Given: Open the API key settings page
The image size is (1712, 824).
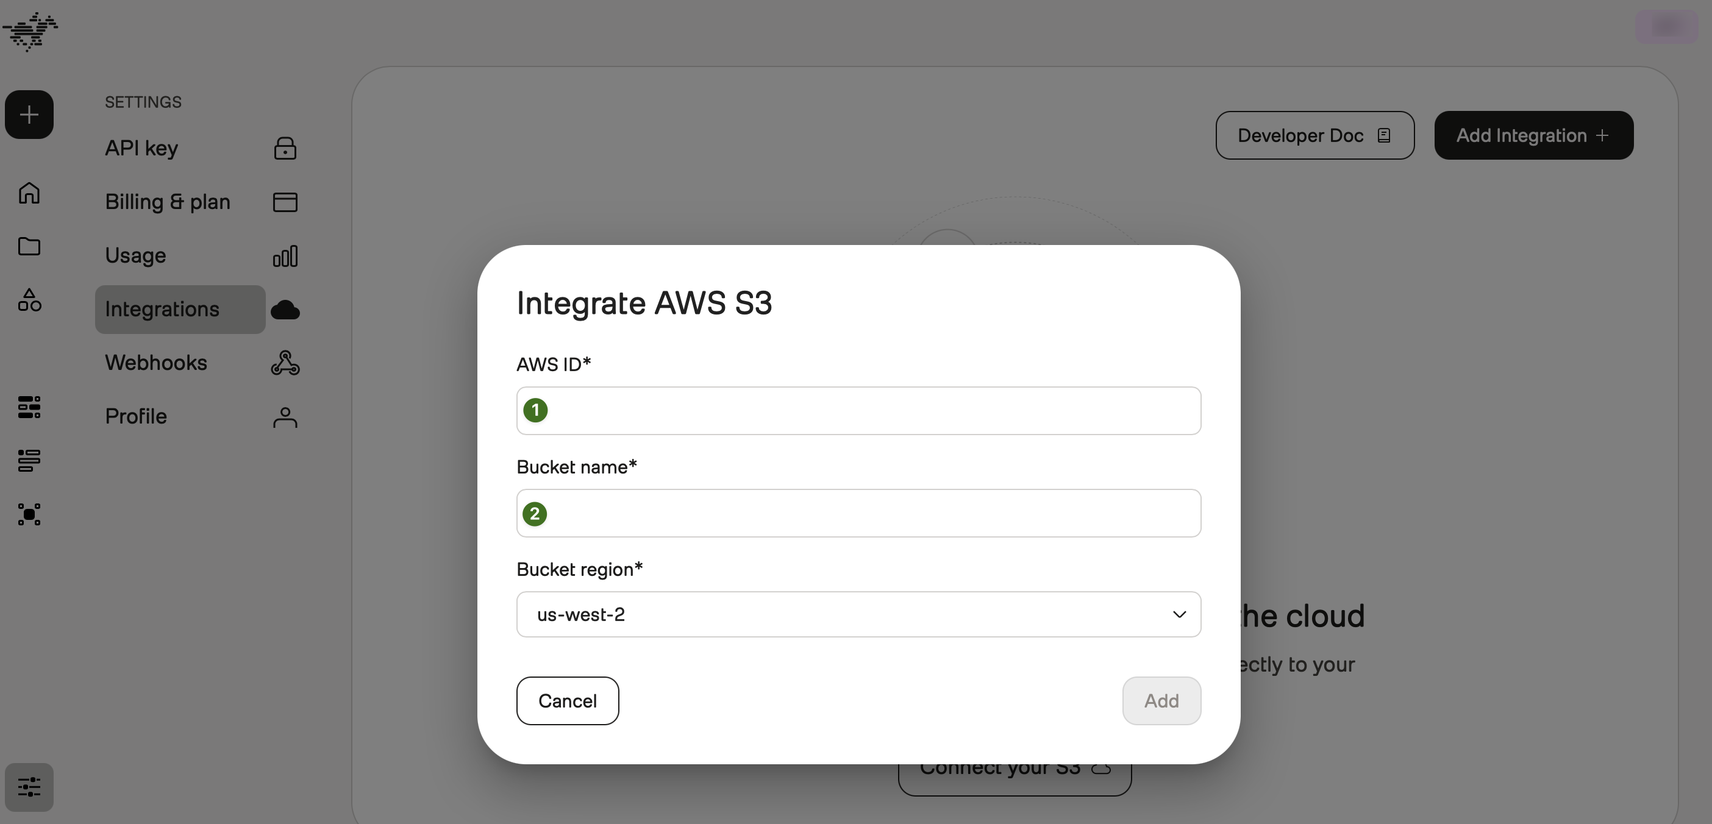Looking at the screenshot, I should [141, 148].
